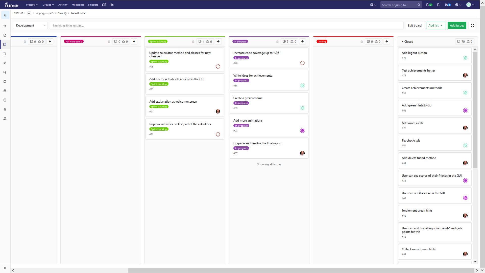Click the CI/CD rocket sidebar icon

click(x=5, y=63)
